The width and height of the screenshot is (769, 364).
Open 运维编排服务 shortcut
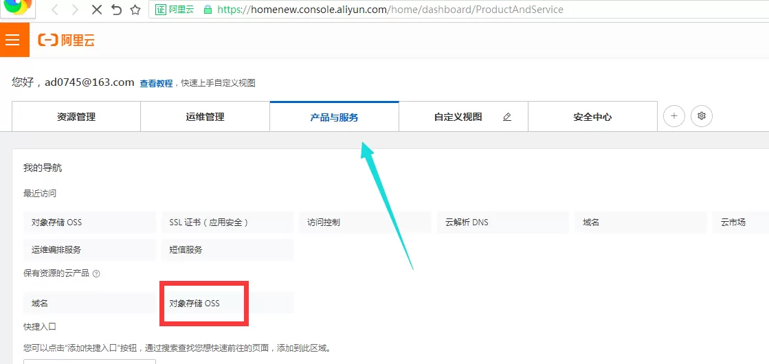click(90, 249)
